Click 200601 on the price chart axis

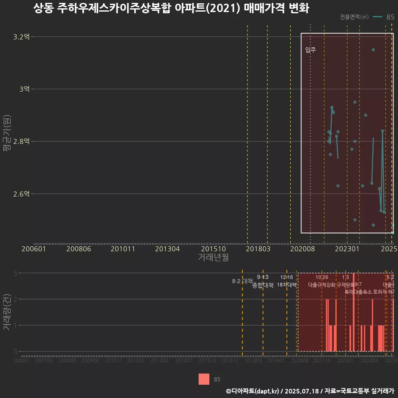pos(34,249)
